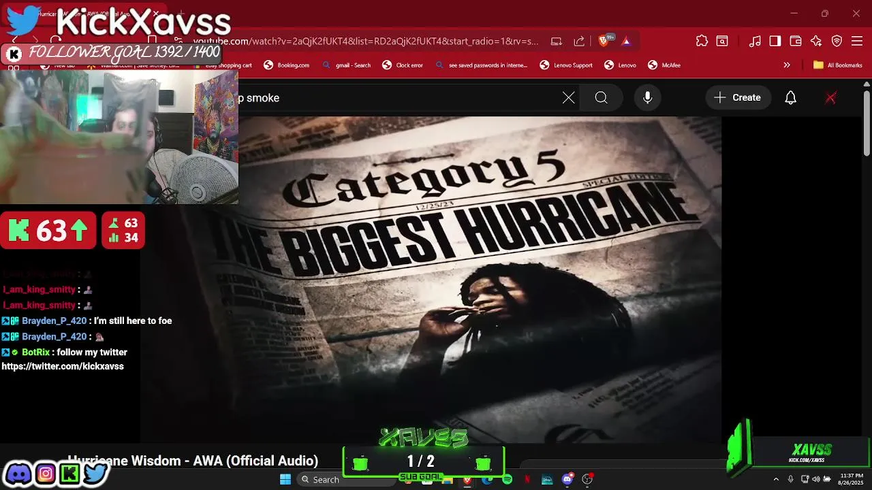Open the Brave Wallet icon

pos(796,41)
